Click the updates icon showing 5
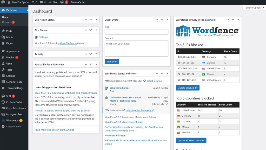 click(x=33, y=2)
